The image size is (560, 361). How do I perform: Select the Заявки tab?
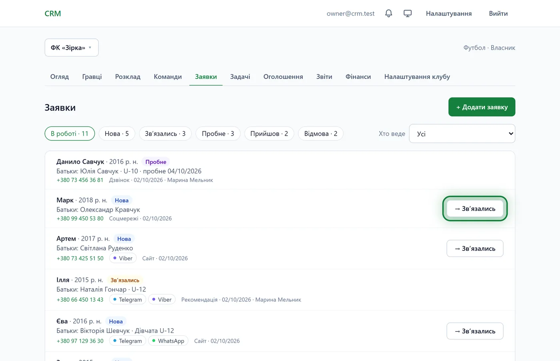206,76
